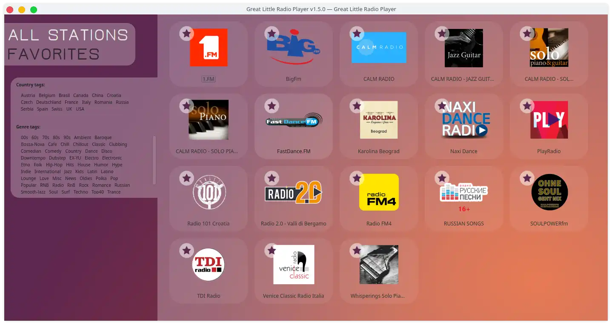Screen dimensions: 612x325
Task: Choose the Radio 101 Croatia logo
Action: click(x=209, y=192)
